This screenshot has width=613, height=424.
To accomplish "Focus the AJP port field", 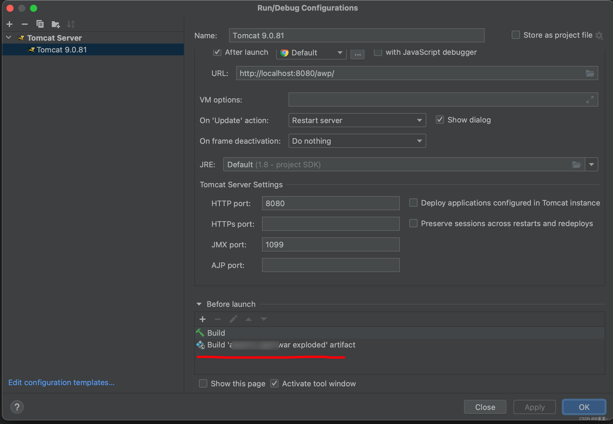I will click(331, 265).
